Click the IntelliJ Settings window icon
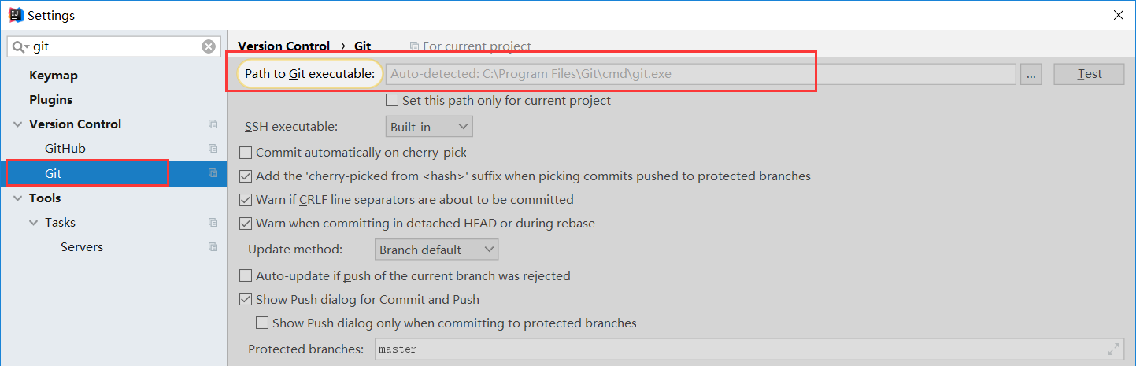Screen dimensions: 1136x366 [14, 15]
